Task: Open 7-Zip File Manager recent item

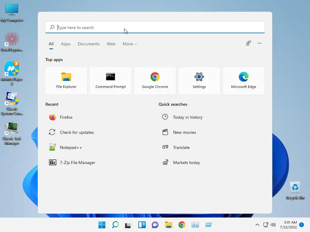Action: pos(72,163)
